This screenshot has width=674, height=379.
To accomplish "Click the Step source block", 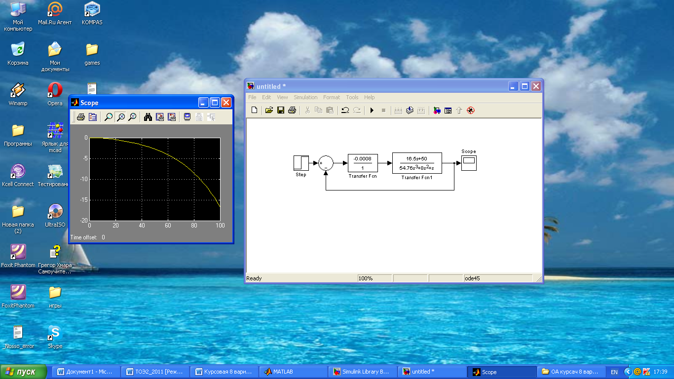I will point(300,163).
